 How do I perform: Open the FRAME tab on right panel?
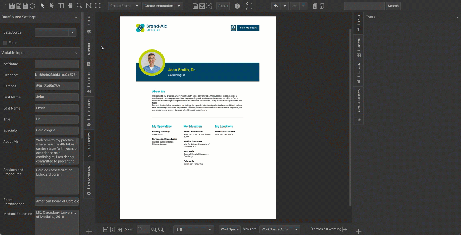tap(359, 47)
